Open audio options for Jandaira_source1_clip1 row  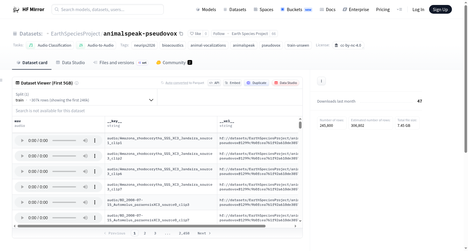pyautogui.click(x=95, y=141)
